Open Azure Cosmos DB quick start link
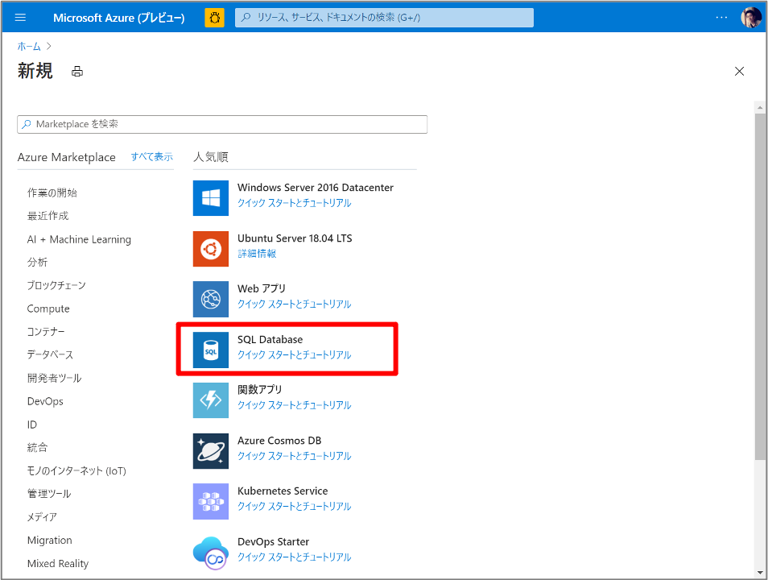This screenshot has height=580, width=768. pos(295,456)
